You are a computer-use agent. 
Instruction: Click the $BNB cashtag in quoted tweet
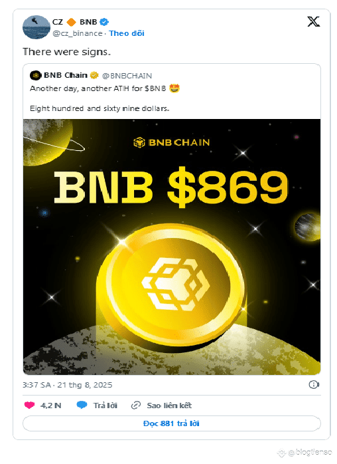155,88
